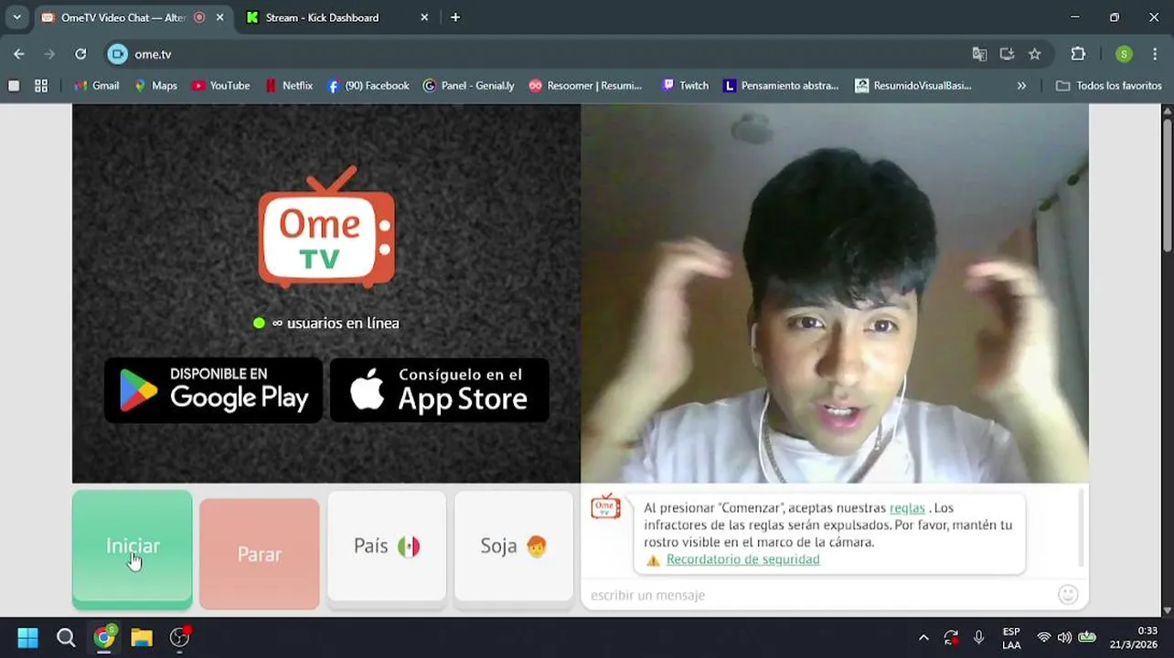Open the reglas link
This screenshot has height=658, width=1174.
pyautogui.click(x=907, y=508)
